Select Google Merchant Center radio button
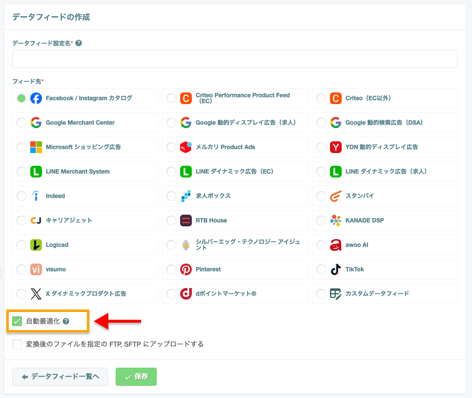Viewport: 472px width, 398px height. click(21, 123)
